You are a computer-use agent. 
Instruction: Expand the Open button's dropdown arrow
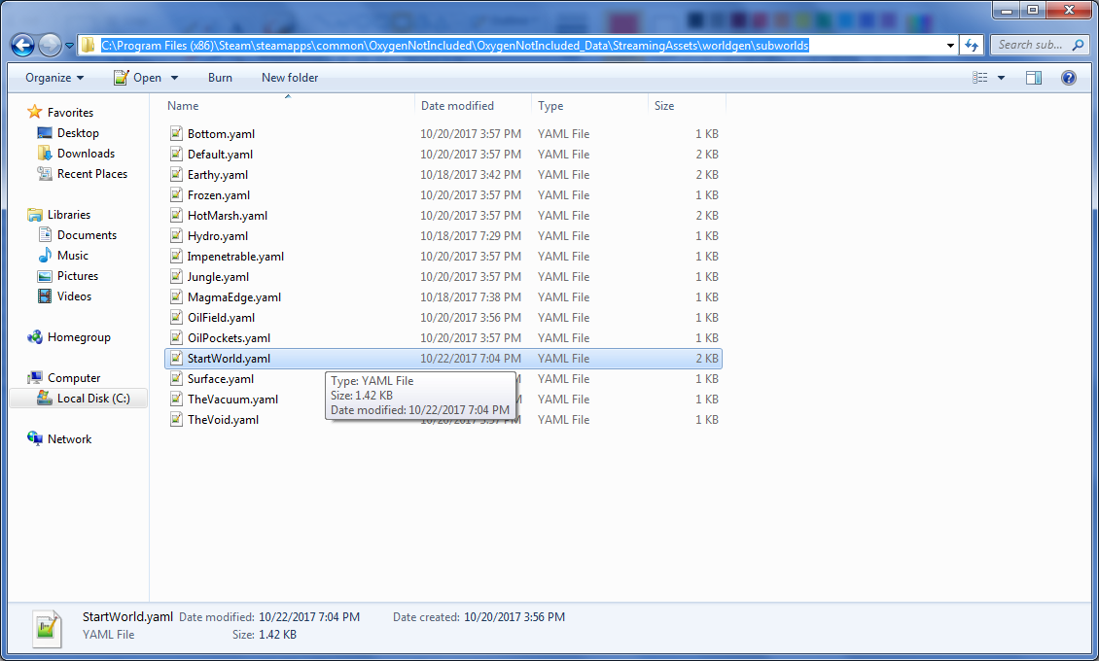click(174, 78)
